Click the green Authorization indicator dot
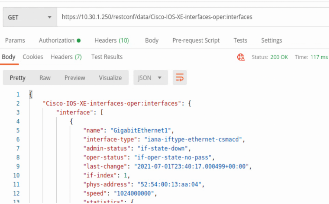 click(x=79, y=41)
